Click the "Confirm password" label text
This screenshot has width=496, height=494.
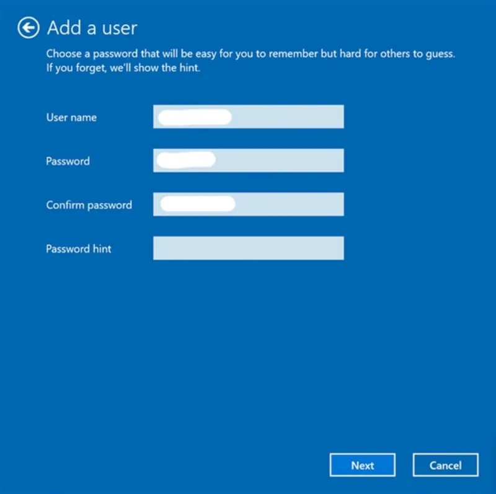coord(89,205)
